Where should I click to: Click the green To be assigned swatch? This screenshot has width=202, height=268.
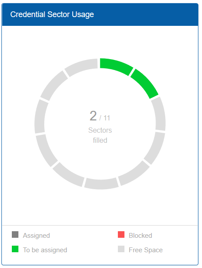coord(15,249)
